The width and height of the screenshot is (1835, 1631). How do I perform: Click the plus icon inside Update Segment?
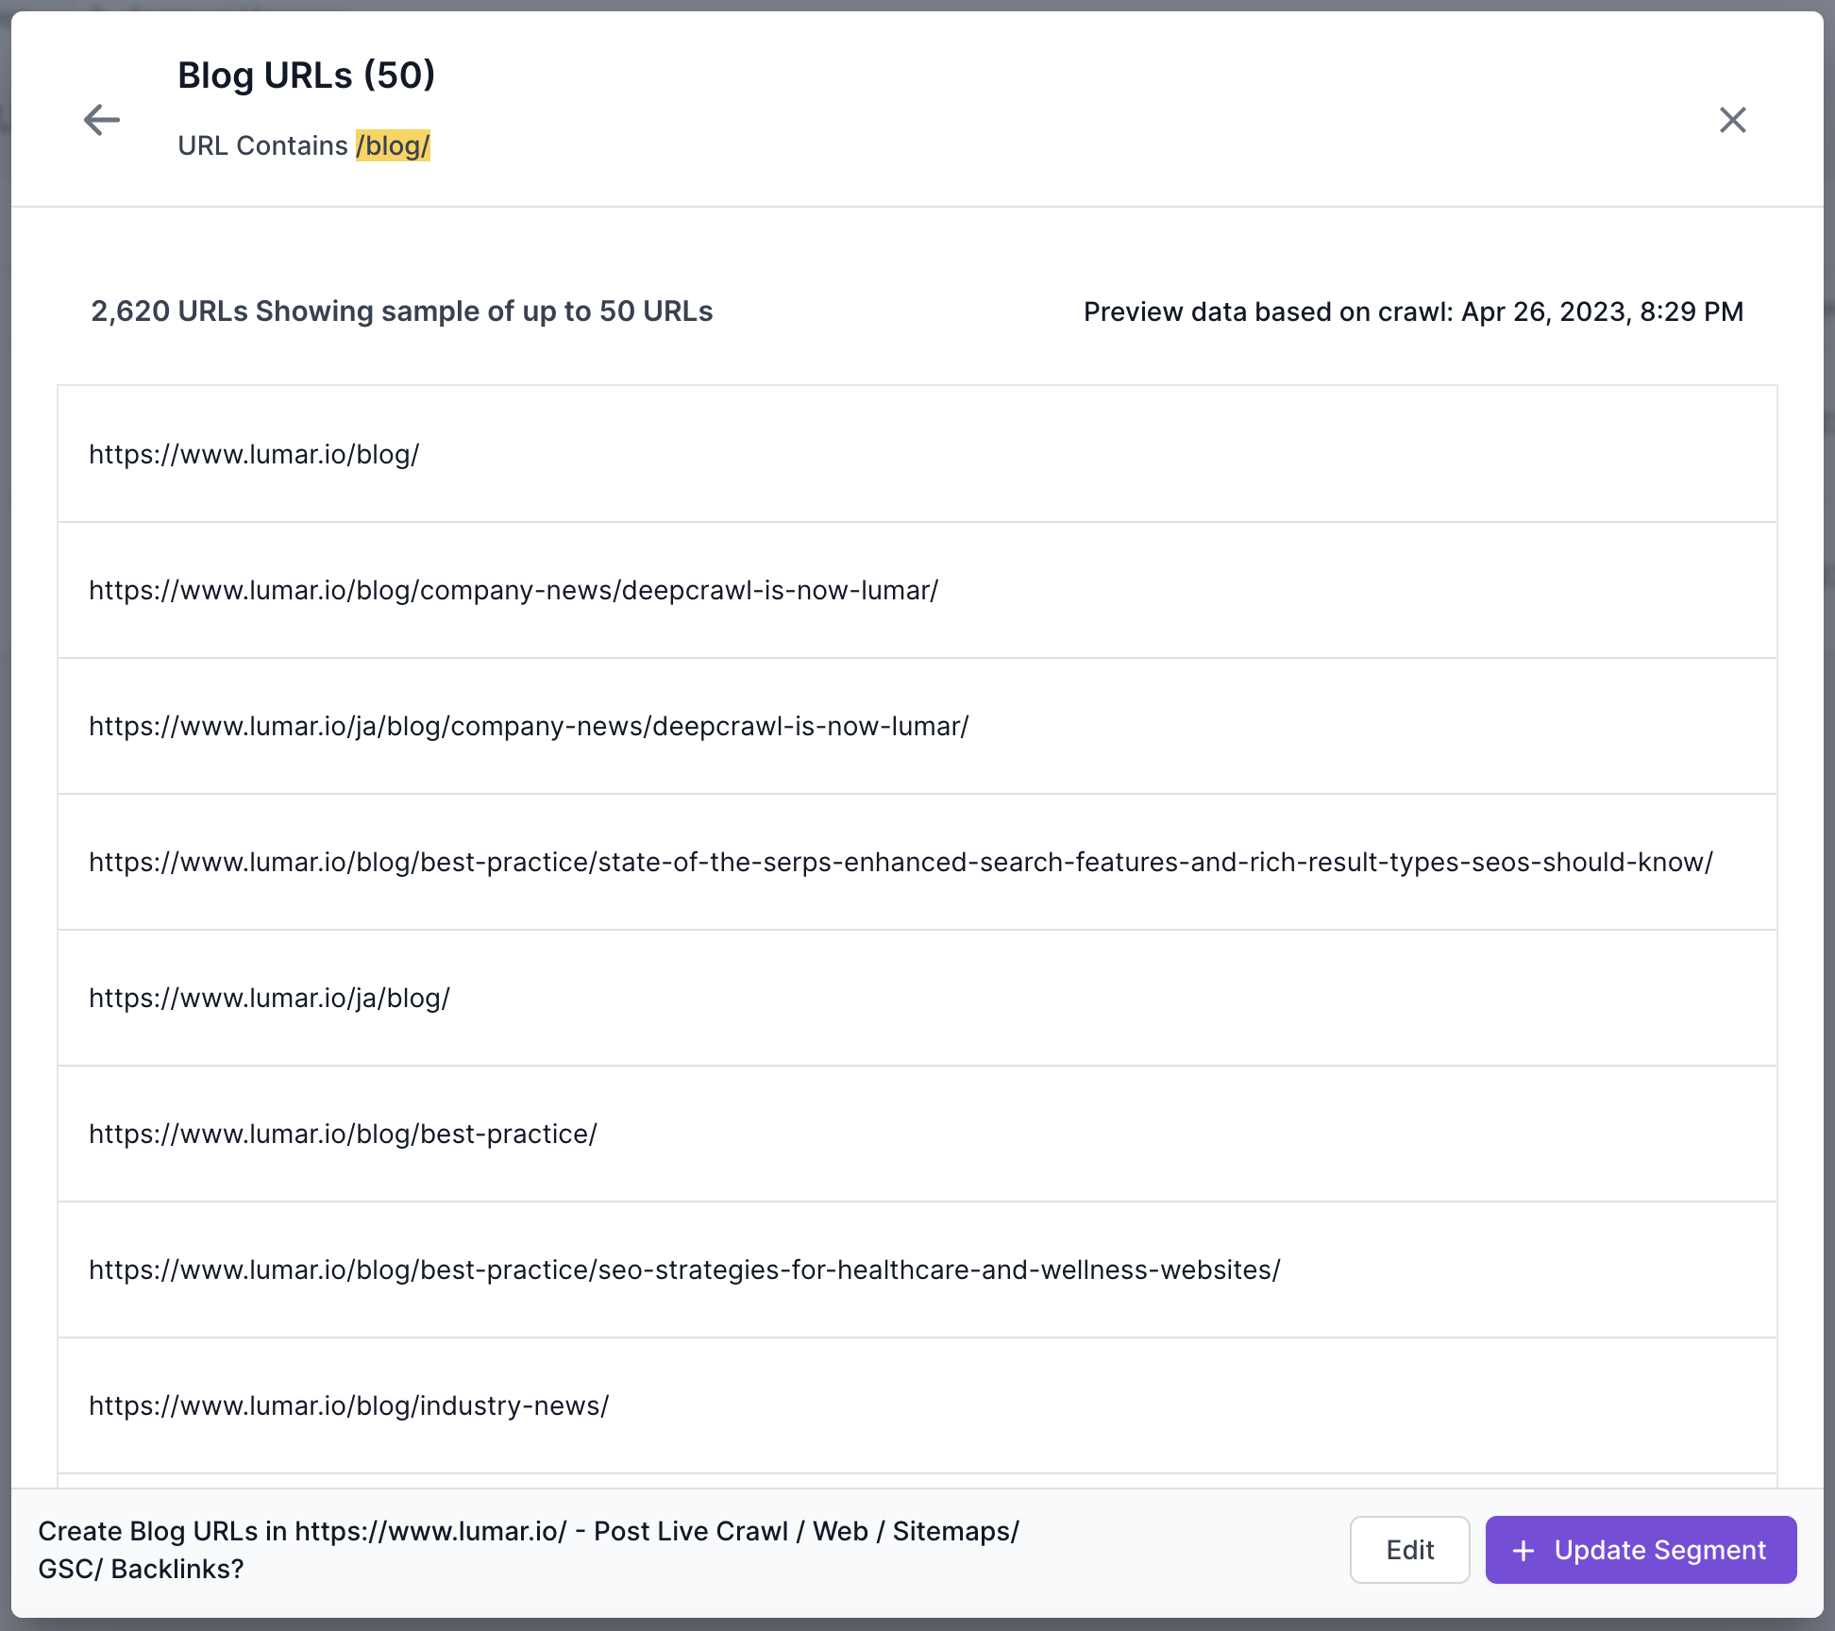click(x=1523, y=1550)
